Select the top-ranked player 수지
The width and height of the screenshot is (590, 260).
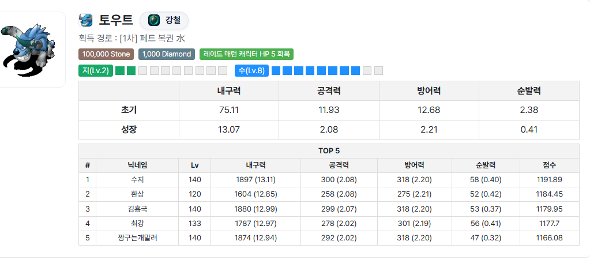(137, 180)
